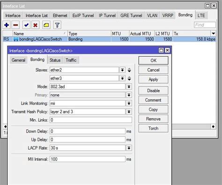Sort list by Type column header
222x185 pixels.
pyautogui.click(x=89, y=34)
